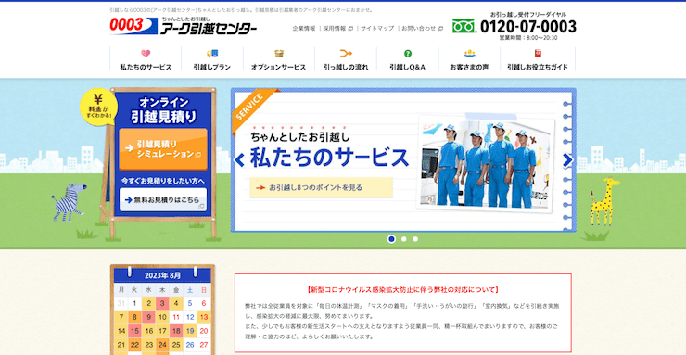Click 今すぐお見積りをしたい方へ text
686x355 pixels.
click(163, 180)
